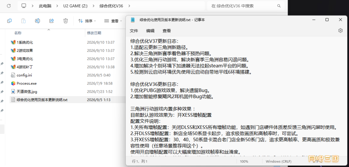The height and width of the screenshot is (167, 349).
Task: Click the Notepad app icon in title bar
Action: [x=133, y=20]
